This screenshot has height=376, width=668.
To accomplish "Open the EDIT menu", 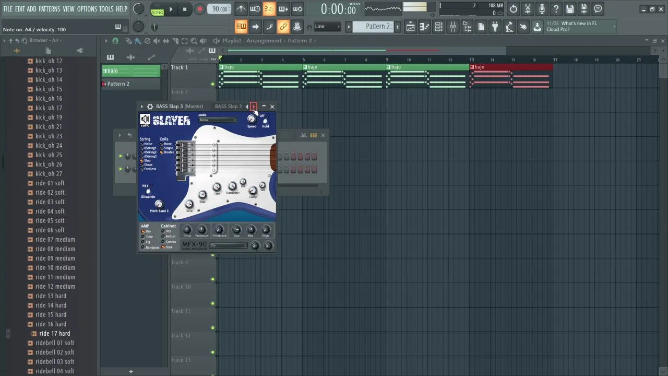I will click(x=20, y=9).
